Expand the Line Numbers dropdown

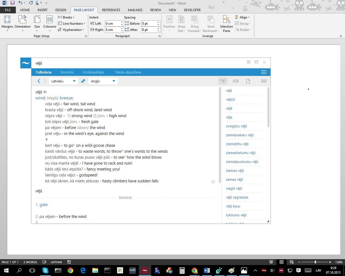72,24
